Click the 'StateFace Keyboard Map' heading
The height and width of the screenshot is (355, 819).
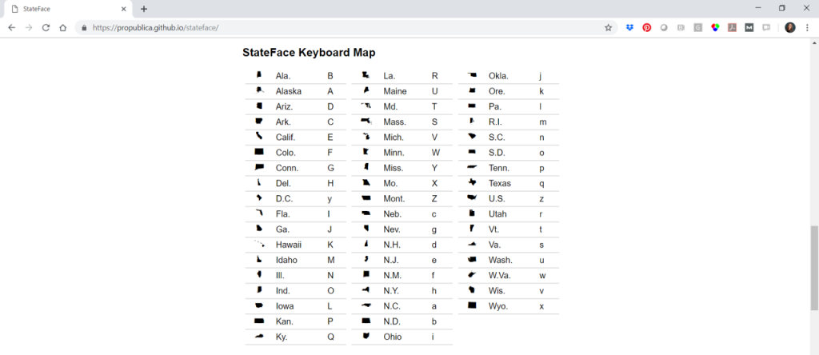[x=309, y=53]
